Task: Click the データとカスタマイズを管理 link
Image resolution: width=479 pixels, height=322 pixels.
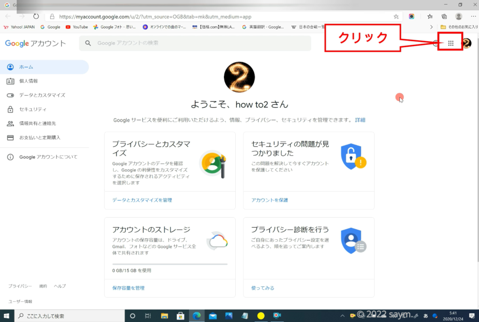Action: pos(142,200)
